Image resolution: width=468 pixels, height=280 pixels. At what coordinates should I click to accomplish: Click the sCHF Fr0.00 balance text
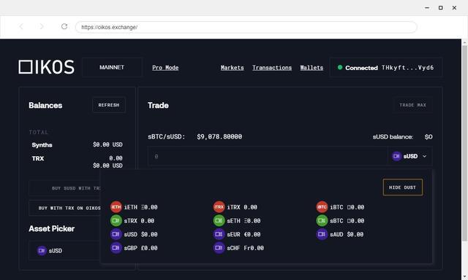pyautogui.click(x=254, y=248)
